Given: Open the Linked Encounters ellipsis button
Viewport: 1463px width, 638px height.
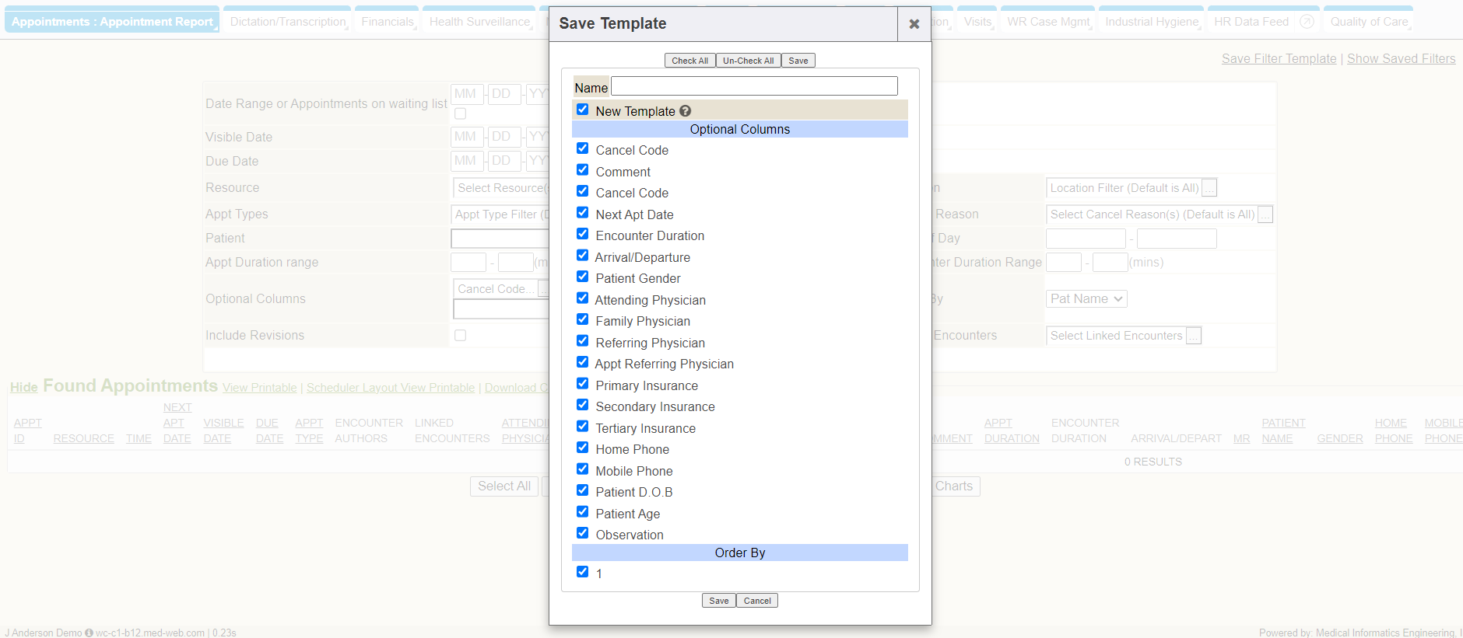Looking at the screenshot, I should click(x=1194, y=336).
